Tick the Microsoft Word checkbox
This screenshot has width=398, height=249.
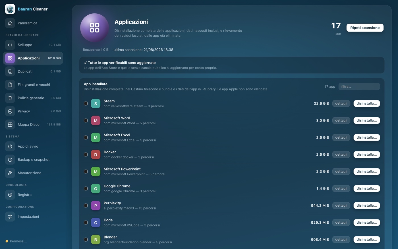coord(86,121)
